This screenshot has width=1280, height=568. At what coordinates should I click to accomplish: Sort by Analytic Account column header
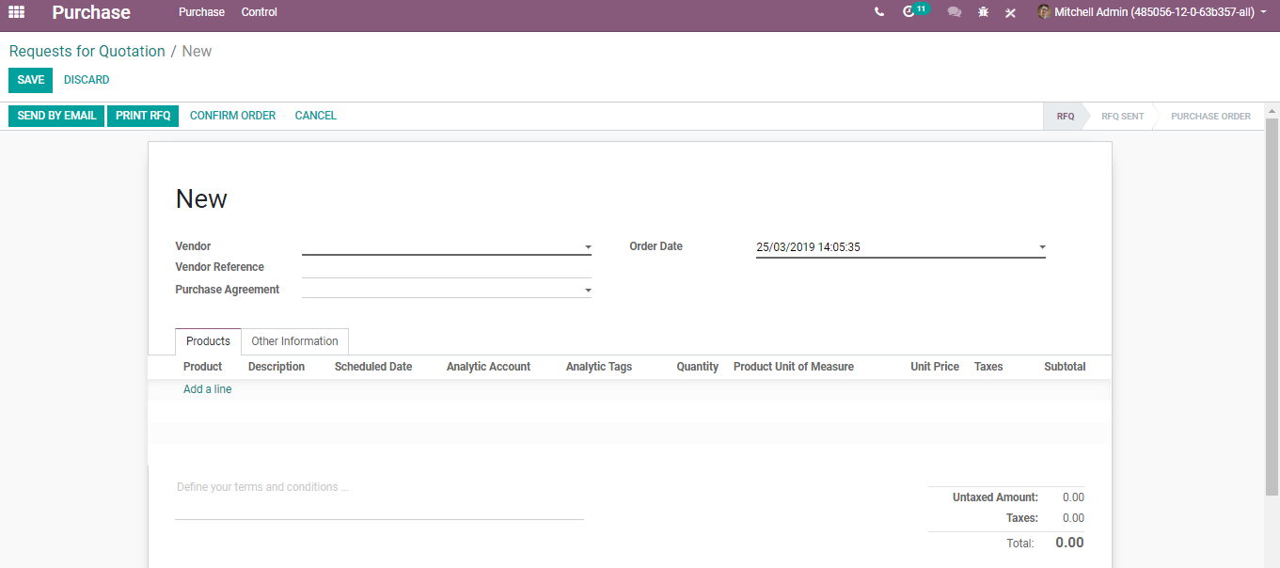488,367
